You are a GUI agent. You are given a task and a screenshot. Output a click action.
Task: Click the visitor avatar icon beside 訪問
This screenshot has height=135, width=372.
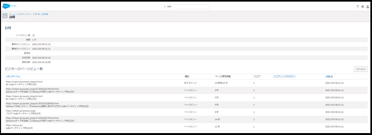pos(5,16)
